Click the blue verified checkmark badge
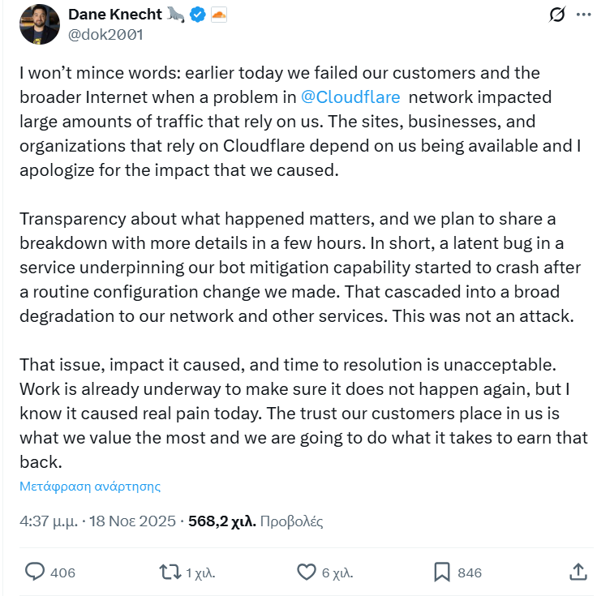Viewport: 597px width, 596px height. (197, 14)
